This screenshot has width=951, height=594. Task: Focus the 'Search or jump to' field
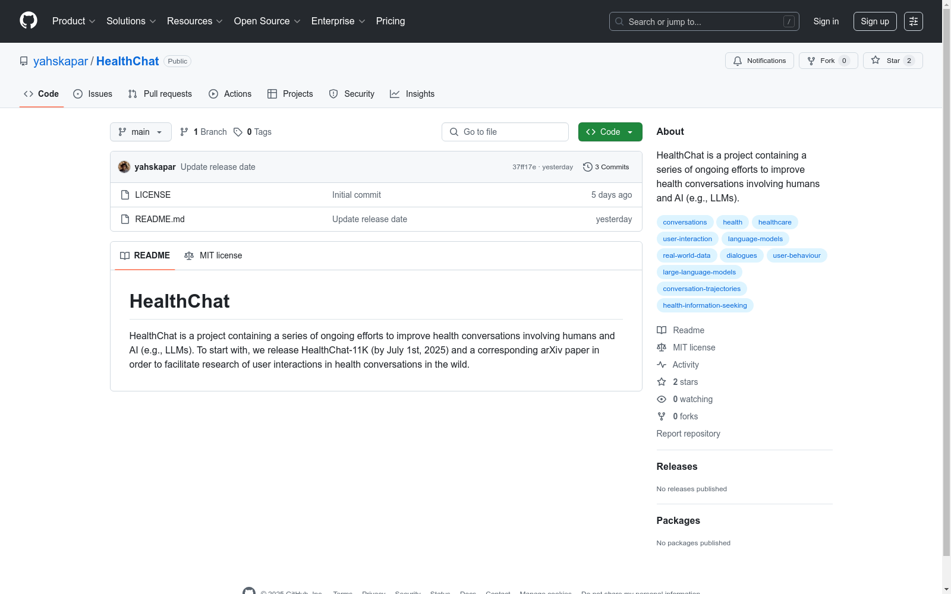pos(704,21)
